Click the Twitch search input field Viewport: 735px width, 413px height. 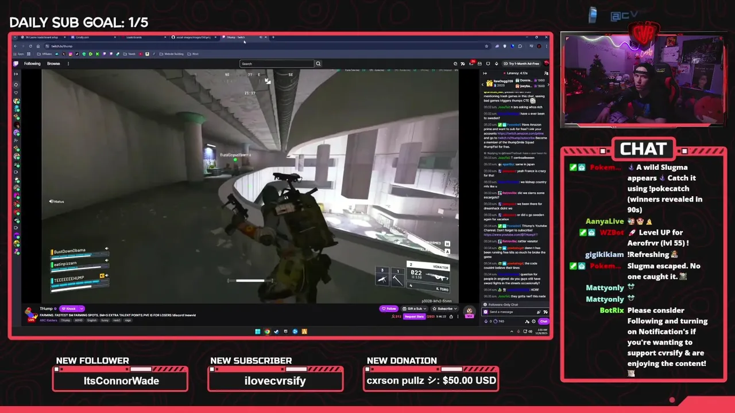coord(277,64)
